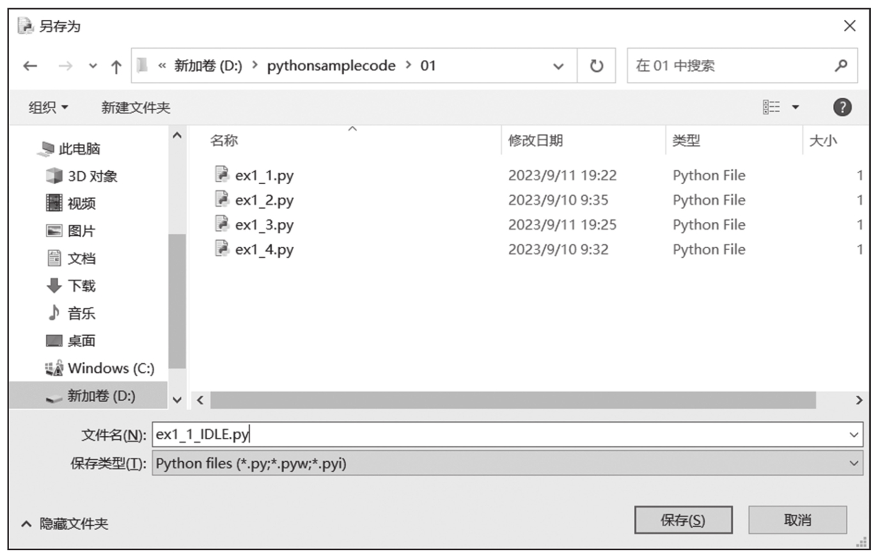The width and height of the screenshot is (878, 557).
Task: Expand the address bar history dropdown
Action: 558,66
